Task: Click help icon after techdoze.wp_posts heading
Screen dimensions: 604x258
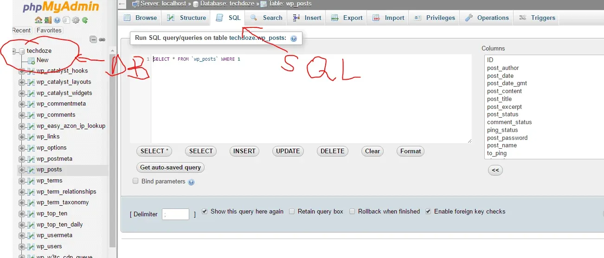Action: (293, 38)
